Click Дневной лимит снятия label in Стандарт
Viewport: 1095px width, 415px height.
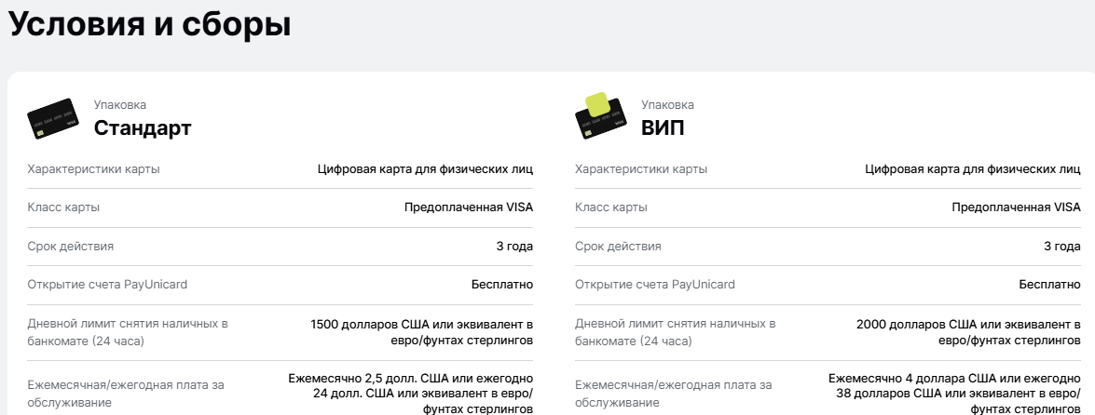pyautogui.click(x=128, y=333)
